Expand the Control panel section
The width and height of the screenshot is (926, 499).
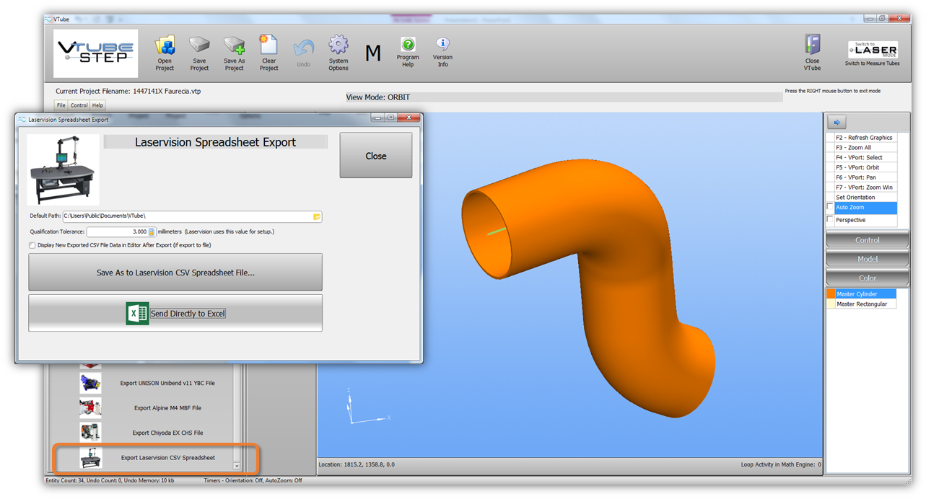[x=867, y=240]
